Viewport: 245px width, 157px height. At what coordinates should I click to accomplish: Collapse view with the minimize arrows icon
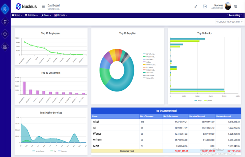[x=196, y=6]
